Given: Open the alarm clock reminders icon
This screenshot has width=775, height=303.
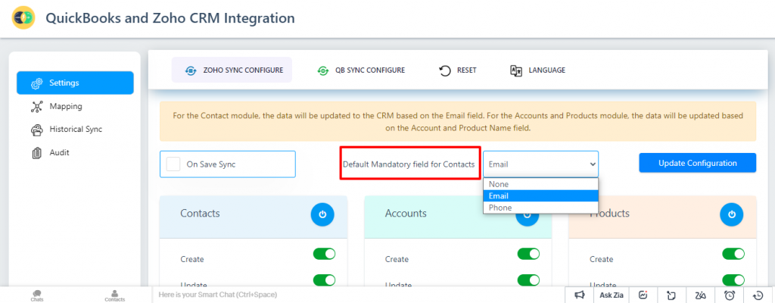Looking at the screenshot, I should [x=730, y=295].
